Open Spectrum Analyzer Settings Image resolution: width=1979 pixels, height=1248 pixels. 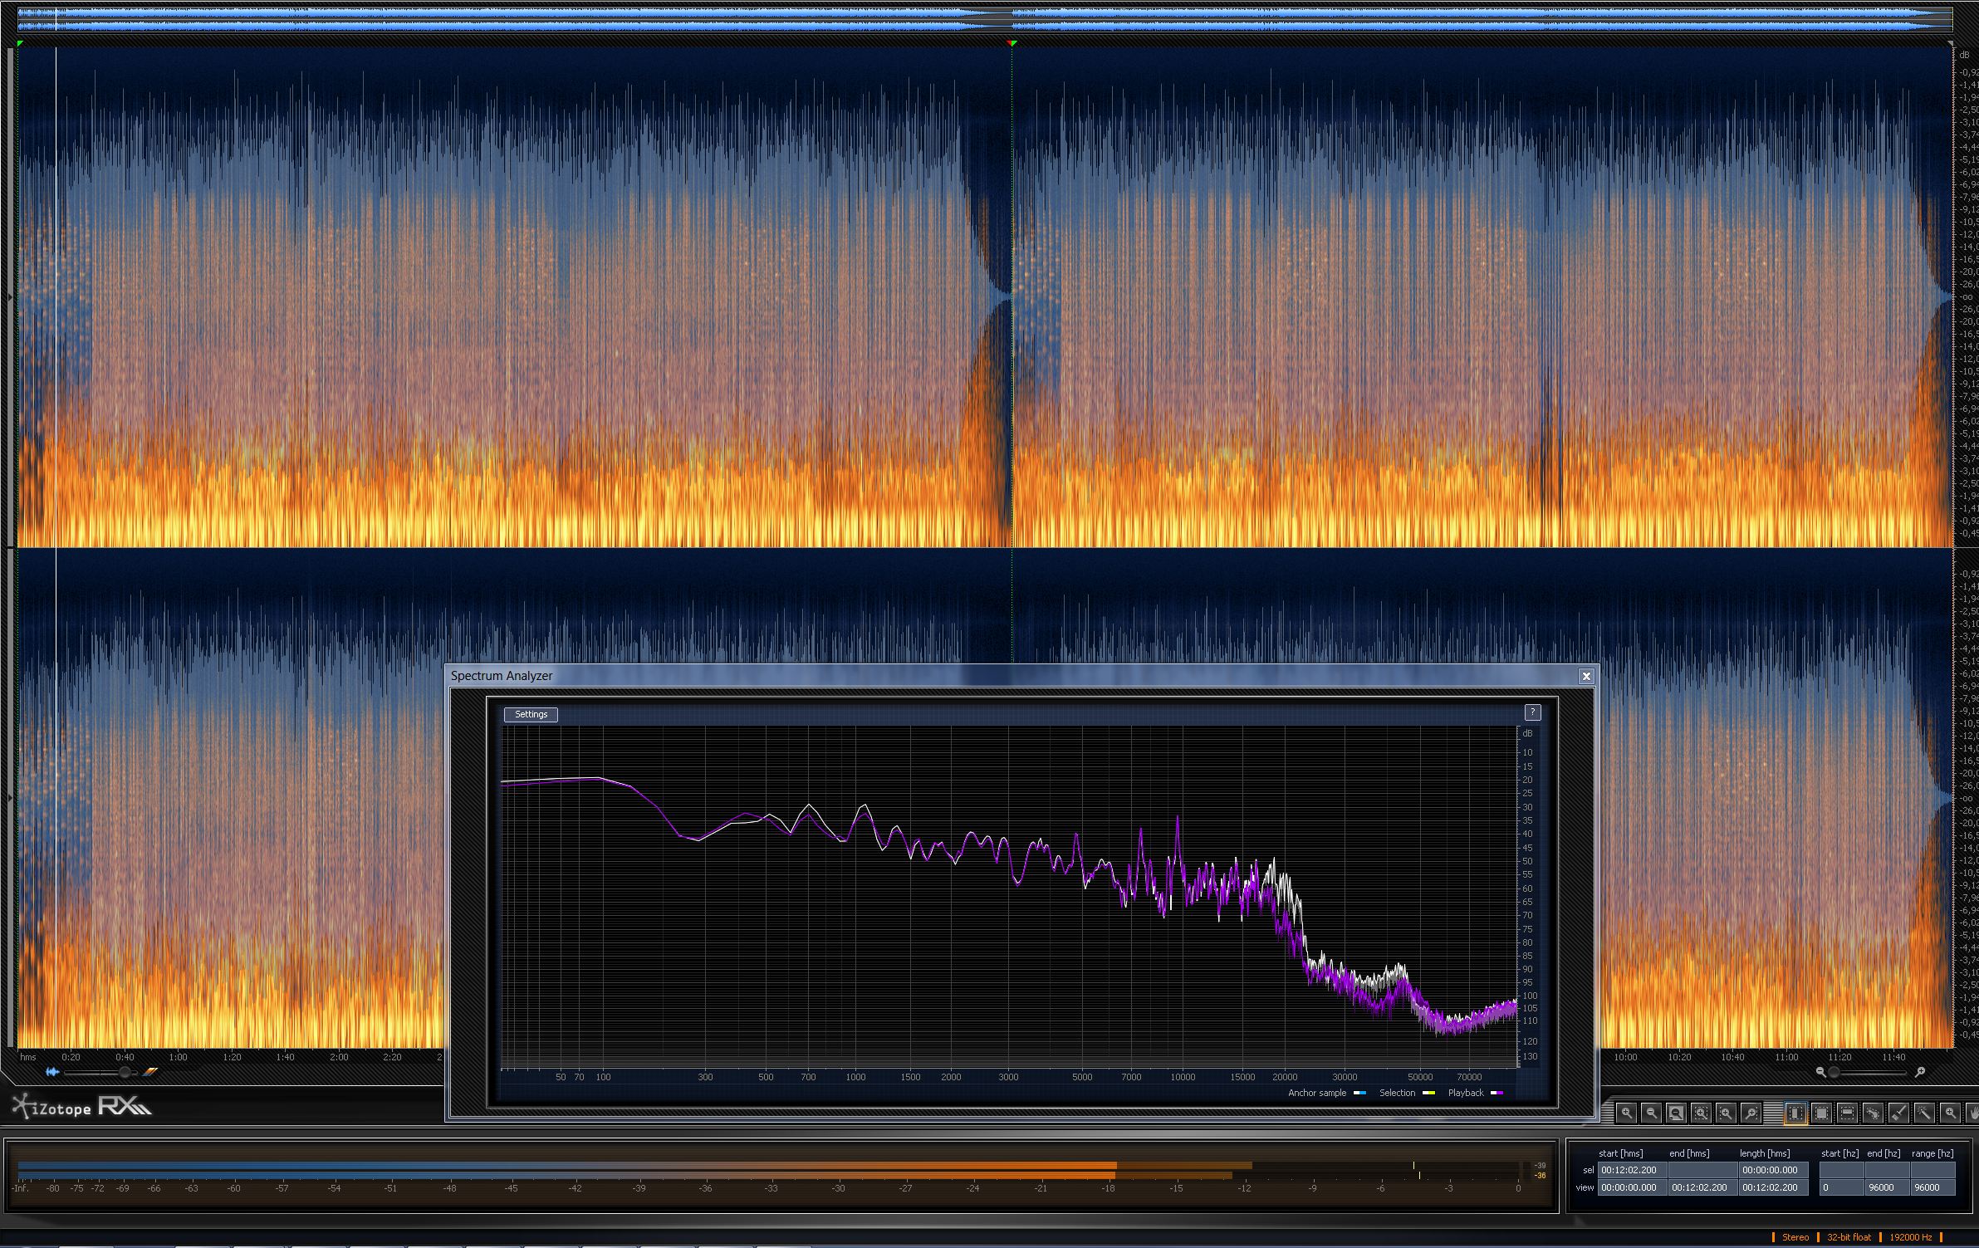[531, 714]
